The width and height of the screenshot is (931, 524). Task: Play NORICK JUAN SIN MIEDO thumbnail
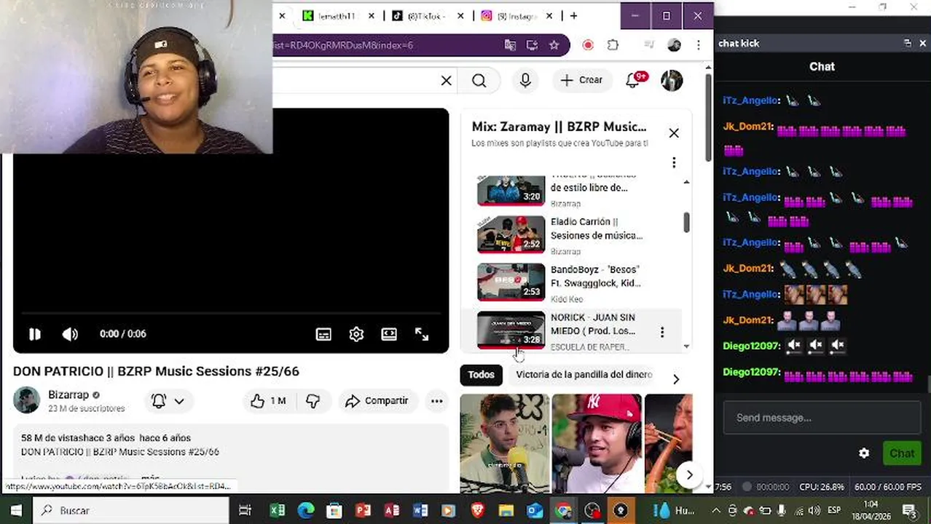click(x=511, y=330)
